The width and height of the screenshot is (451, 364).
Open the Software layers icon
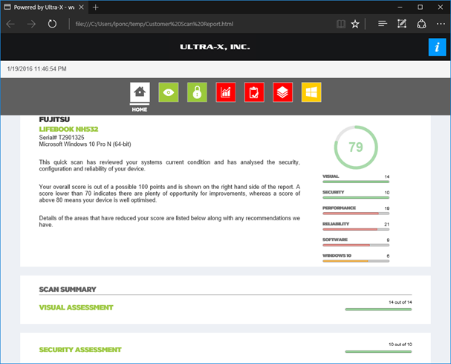tap(283, 92)
